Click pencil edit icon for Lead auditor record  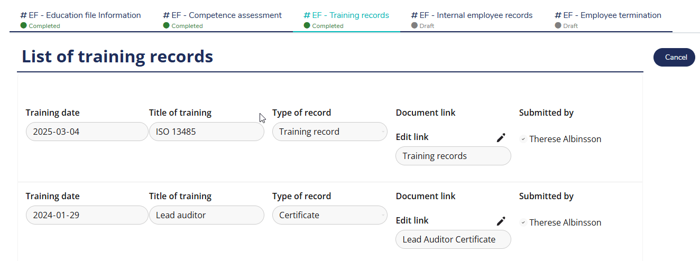(501, 221)
